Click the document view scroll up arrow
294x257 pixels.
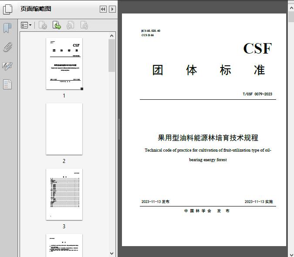[x=291, y=8]
